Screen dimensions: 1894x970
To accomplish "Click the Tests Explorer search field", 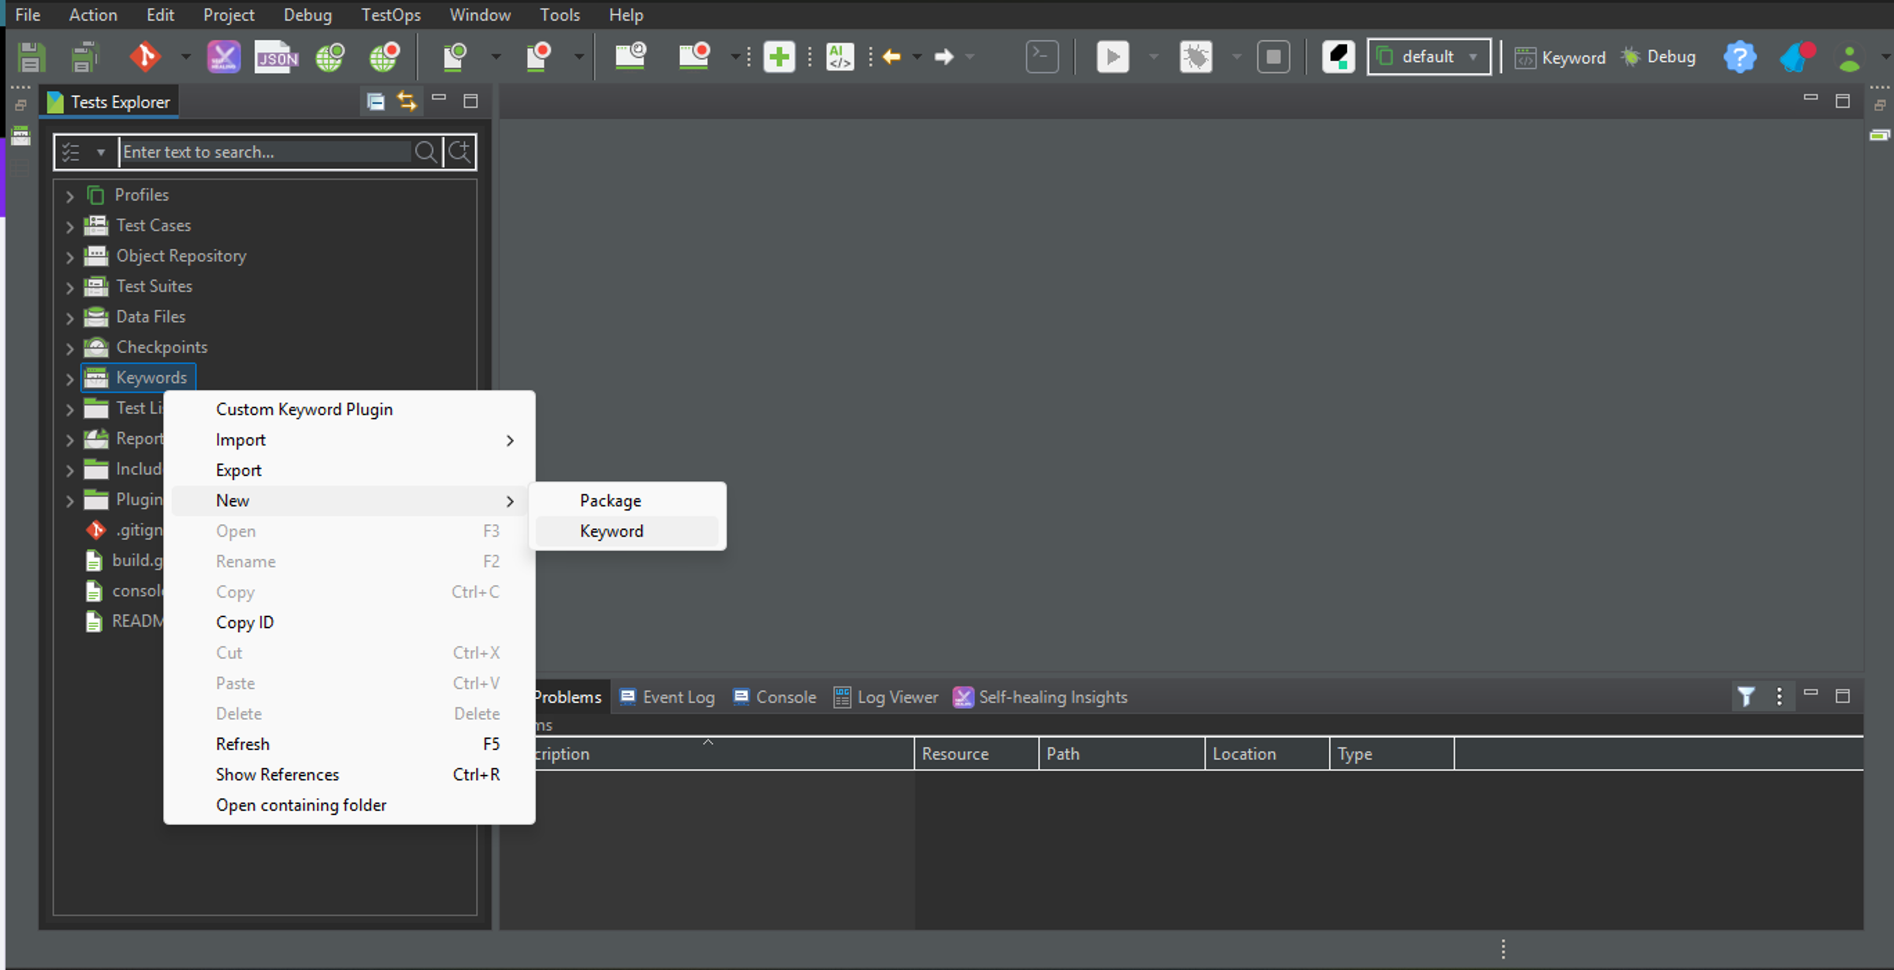I will point(264,151).
